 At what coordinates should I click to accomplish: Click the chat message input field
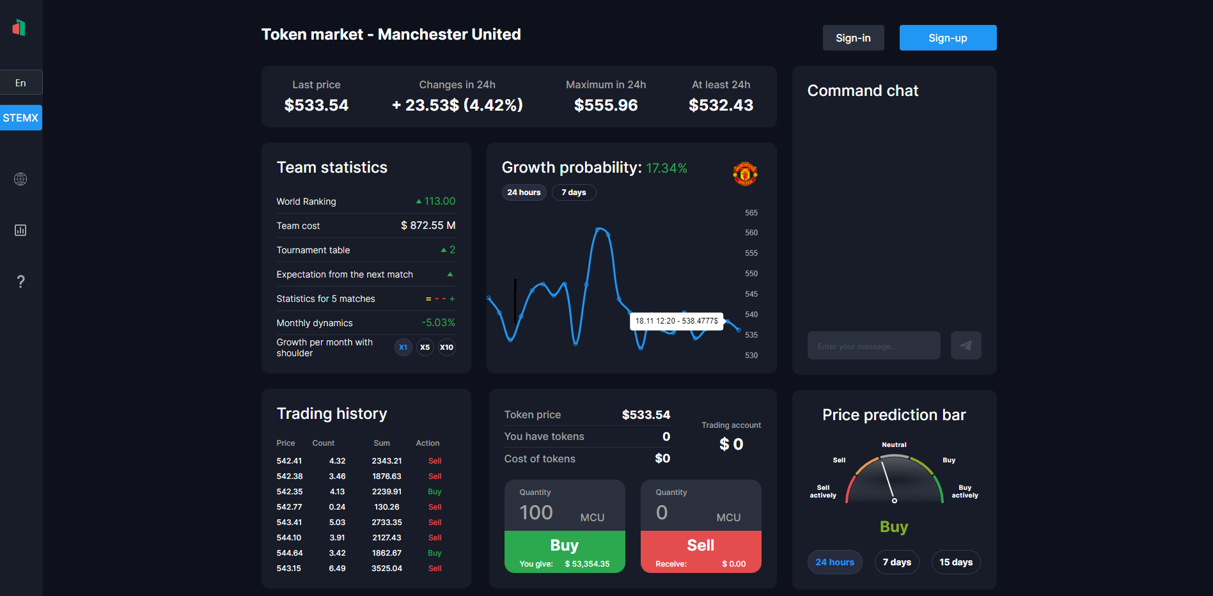[x=873, y=345]
